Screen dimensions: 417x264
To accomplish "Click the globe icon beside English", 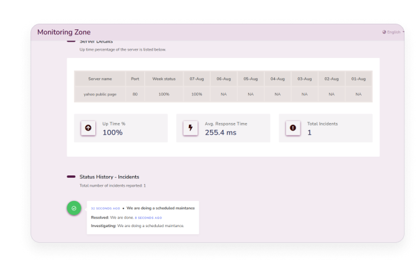I will (x=385, y=32).
